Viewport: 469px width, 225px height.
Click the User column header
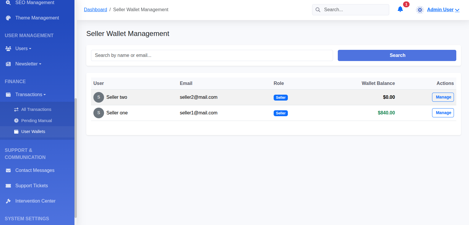[x=99, y=83]
